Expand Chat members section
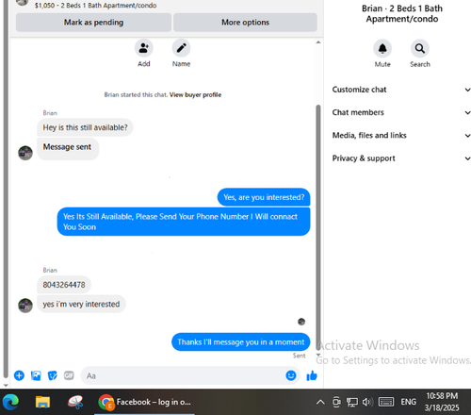Screen dimensions: 471x415 click(401, 112)
